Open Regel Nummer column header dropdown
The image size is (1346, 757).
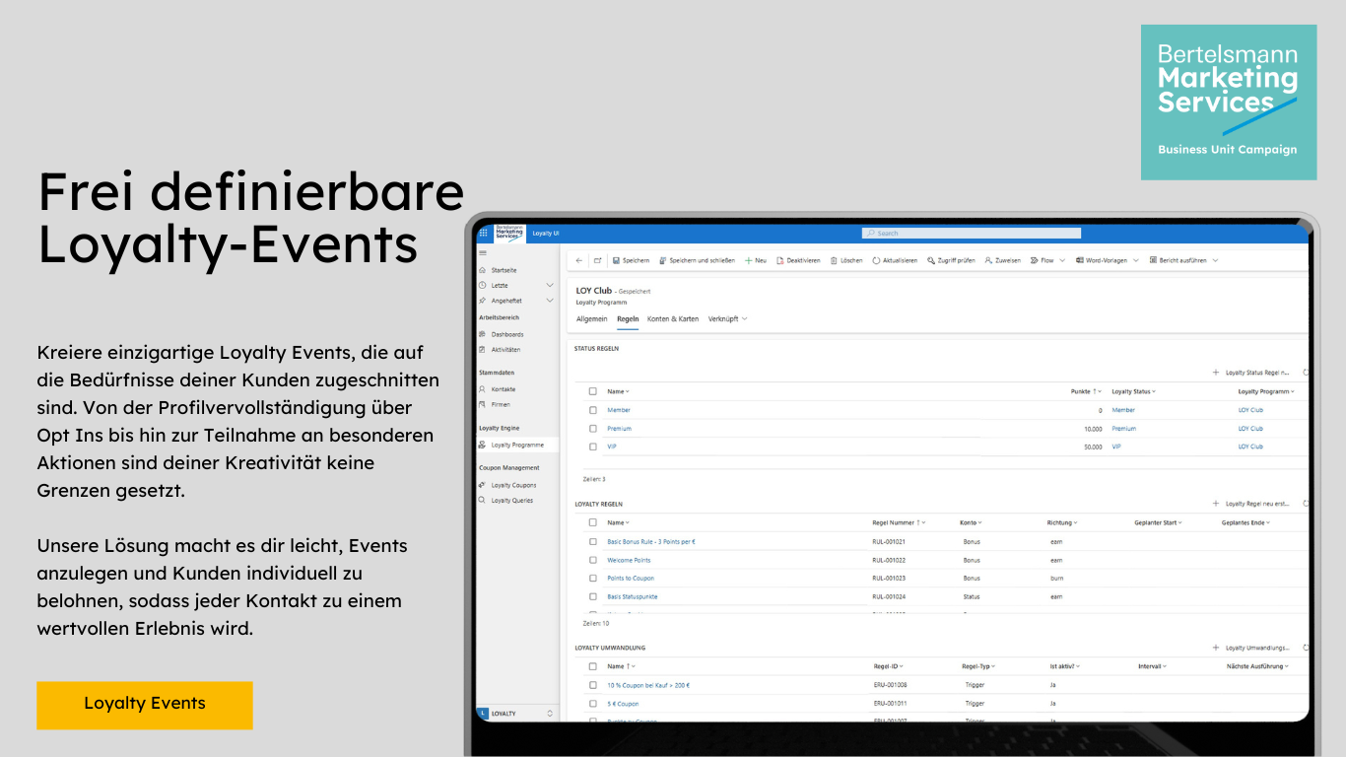[899, 522]
